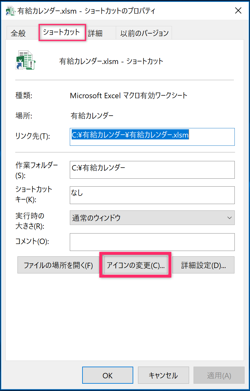The height and width of the screenshot is (391, 250).
Task: Cancel with the キャンセル button
Action: tap(163, 375)
